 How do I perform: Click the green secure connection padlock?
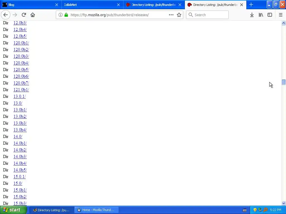click(66, 15)
